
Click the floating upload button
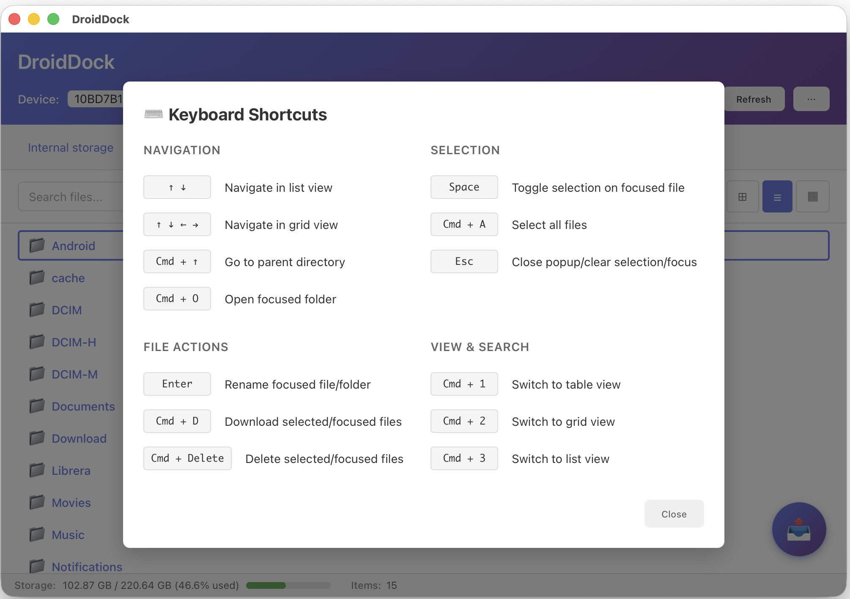click(798, 529)
